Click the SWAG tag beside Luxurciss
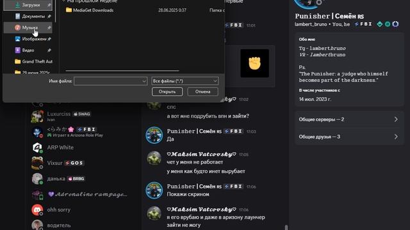The width and height of the screenshot is (410, 230). (x=81, y=114)
